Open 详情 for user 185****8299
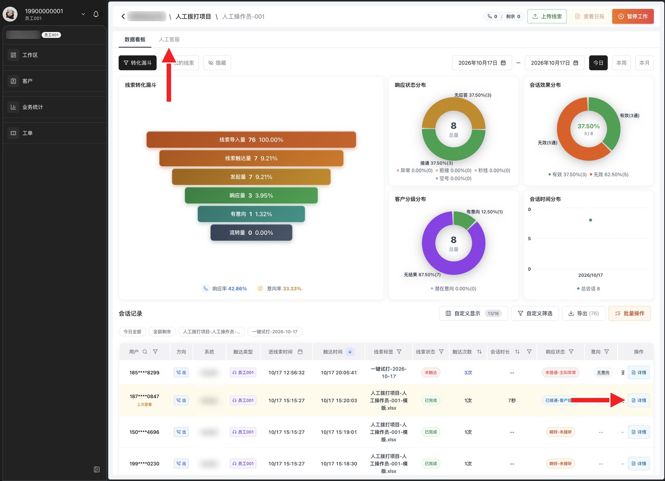This screenshot has height=481, width=665. pyautogui.click(x=639, y=372)
